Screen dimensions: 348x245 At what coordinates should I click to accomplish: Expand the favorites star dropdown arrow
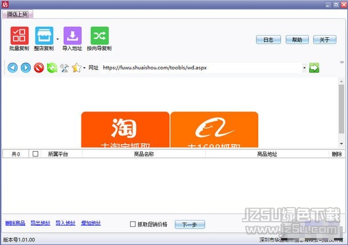click(85, 68)
